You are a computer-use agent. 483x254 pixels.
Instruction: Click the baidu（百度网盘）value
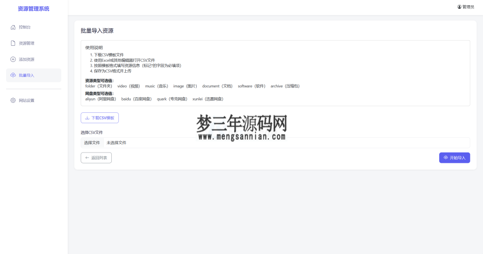click(x=136, y=99)
